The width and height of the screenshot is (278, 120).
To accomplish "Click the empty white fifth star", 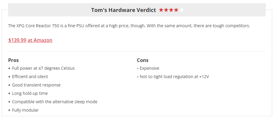I will 181,10.
